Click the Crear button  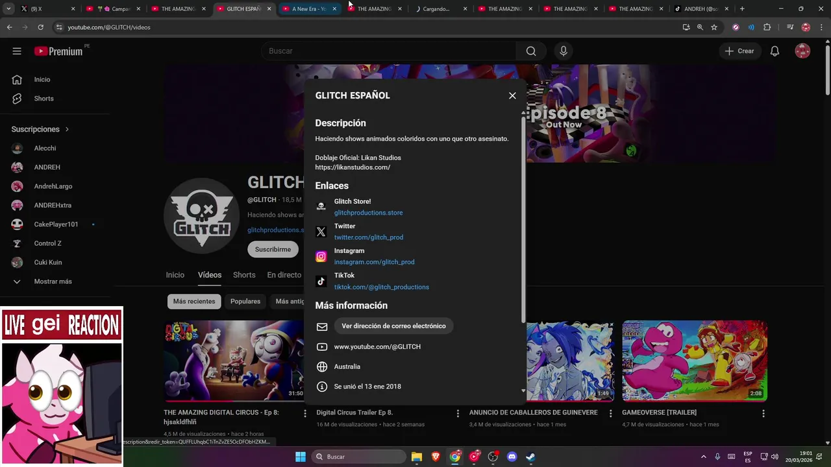pyautogui.click(x=739, y=51)
